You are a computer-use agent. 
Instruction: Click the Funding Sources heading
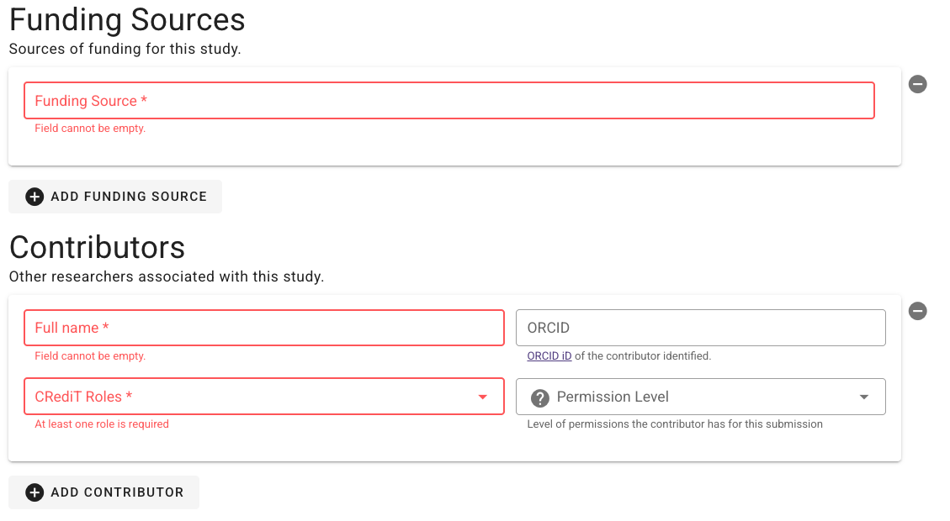tap(127, 19)
